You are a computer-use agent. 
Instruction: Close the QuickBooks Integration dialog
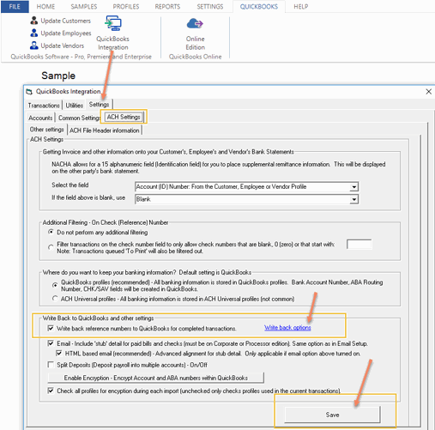(428, 92)
